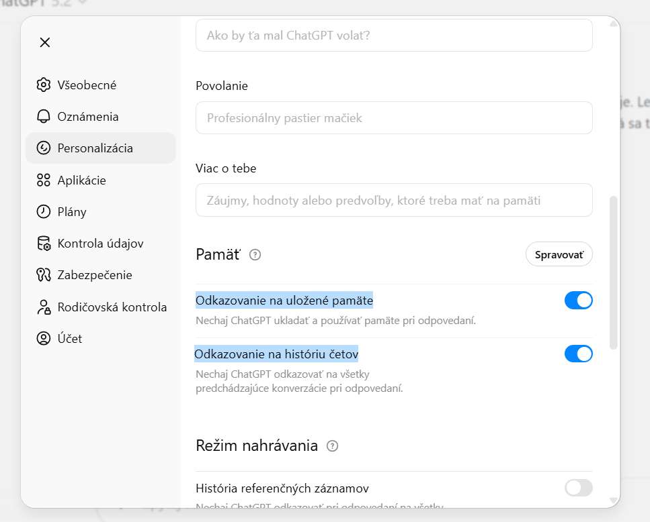Viewport: 650px width, 522px height.
Task: Open help icon next to Pamäť
Action: tap(255, 255)
